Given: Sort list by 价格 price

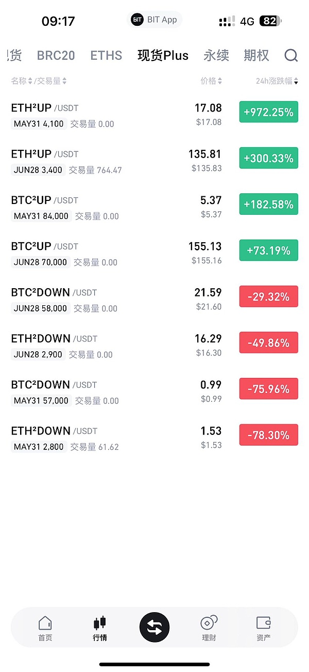Looking at the screenshot, I should (x=211, y=81).
